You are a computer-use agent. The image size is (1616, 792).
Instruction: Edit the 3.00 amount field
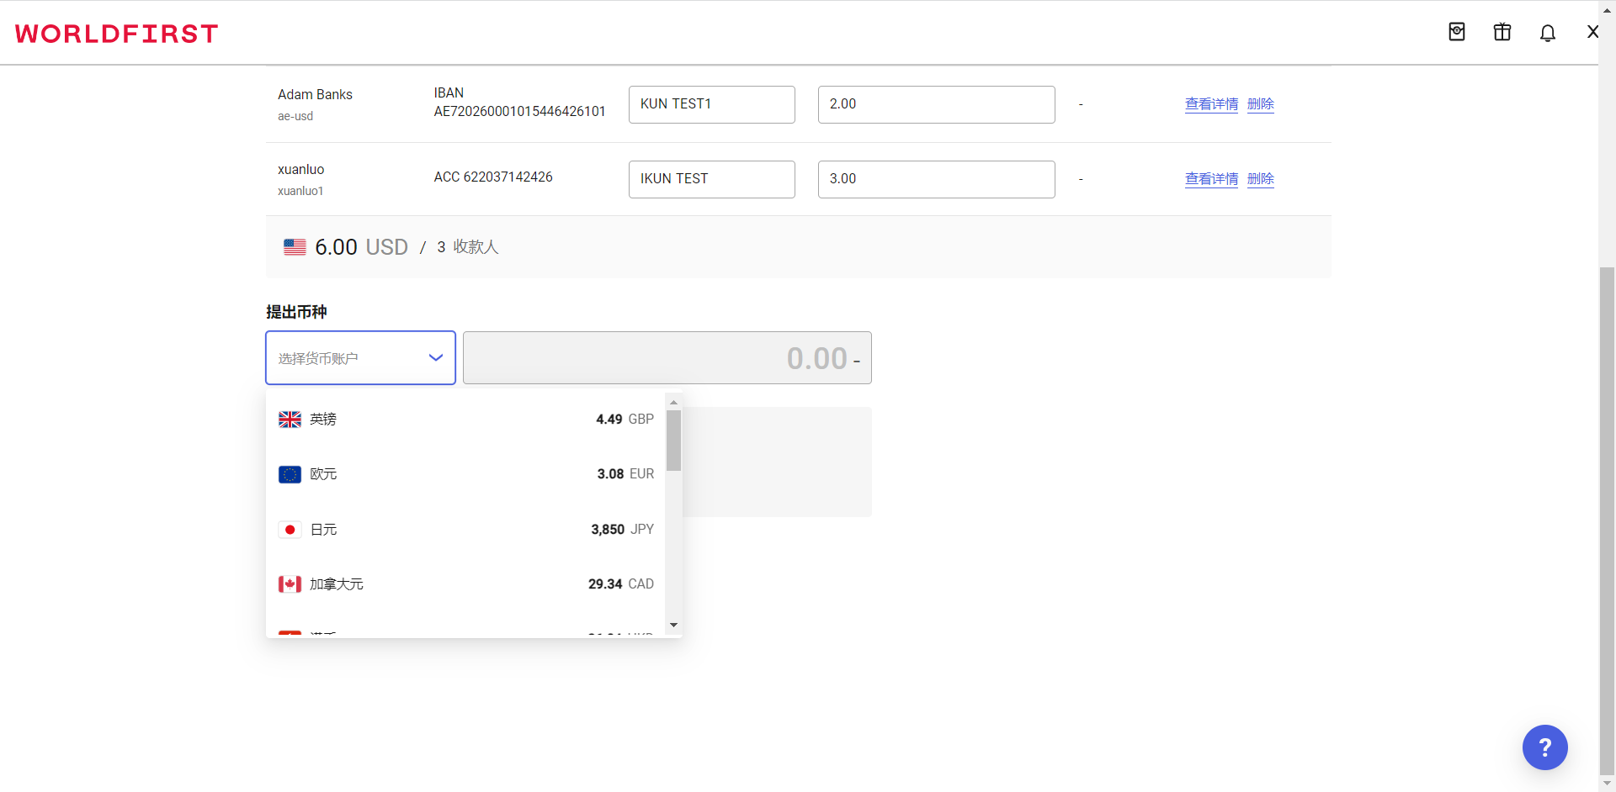[936, 179]
